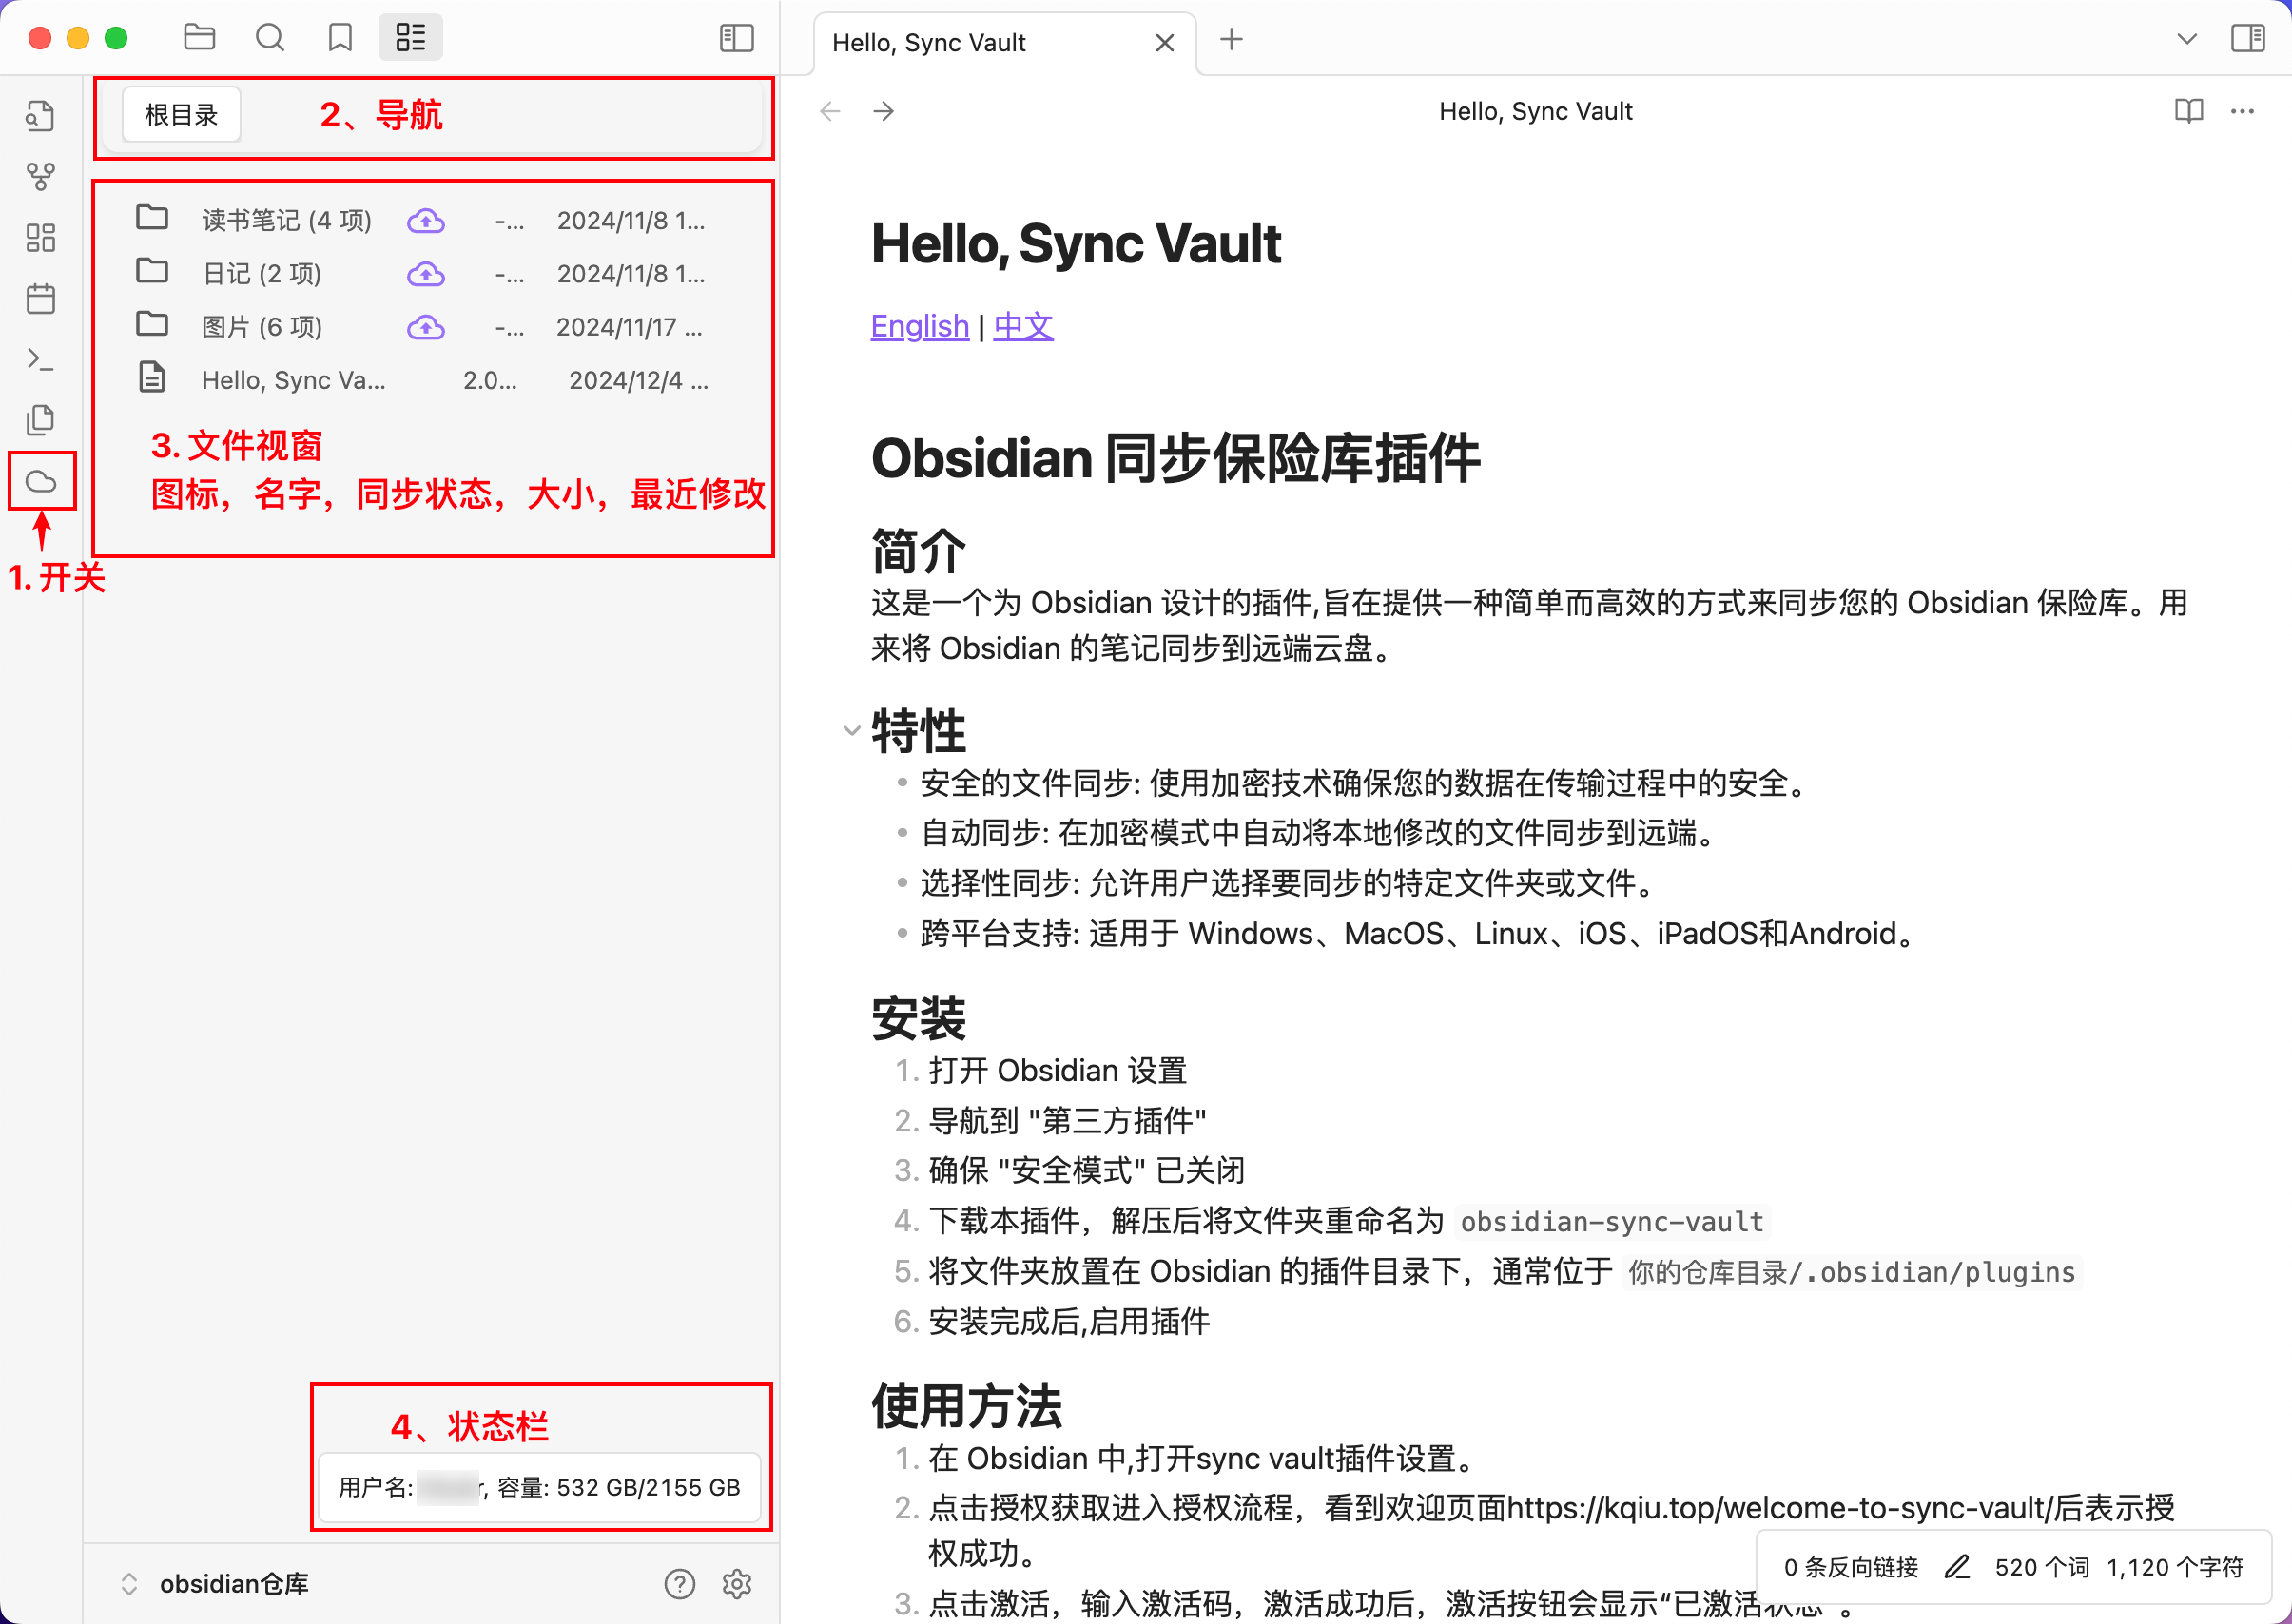Open the 日记 folder row
The width and height of the screenshot is (2292, 1624).
coord(432,273)
